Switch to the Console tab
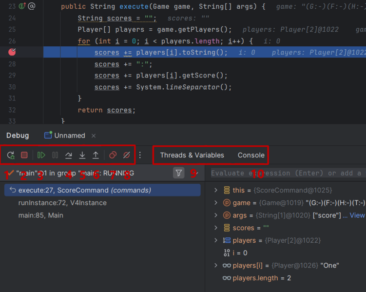 251,155
